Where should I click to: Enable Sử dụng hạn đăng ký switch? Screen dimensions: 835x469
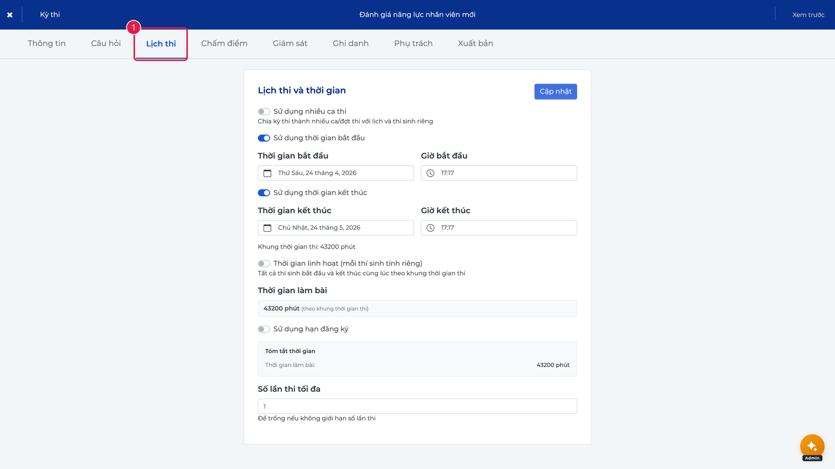(x=264, y=329)
